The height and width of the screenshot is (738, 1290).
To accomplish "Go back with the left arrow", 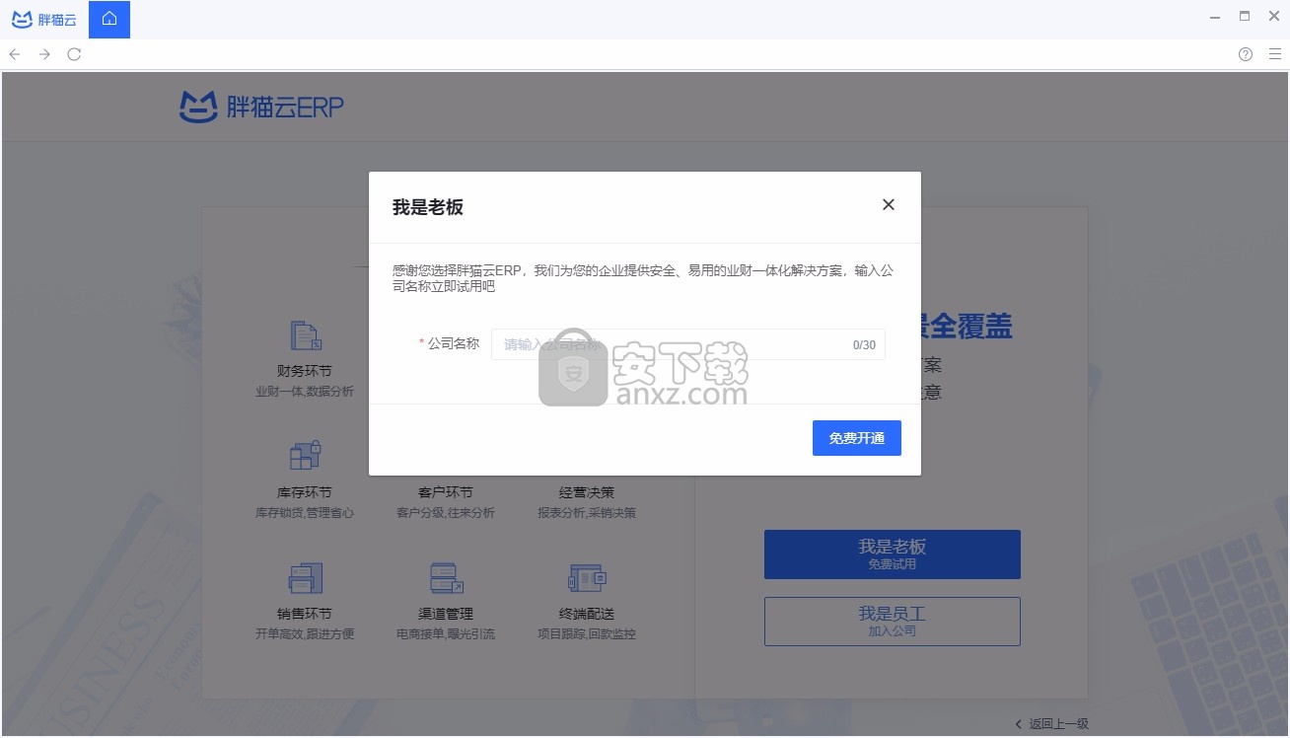I will [15, 54].
